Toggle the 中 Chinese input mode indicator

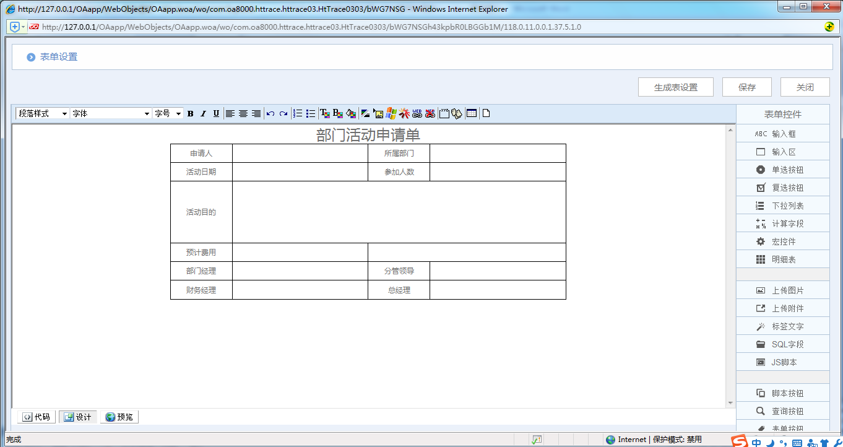click(757, 442)
